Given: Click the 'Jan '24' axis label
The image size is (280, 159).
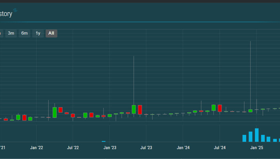Looking at the screenshot, I should (183, 148).
